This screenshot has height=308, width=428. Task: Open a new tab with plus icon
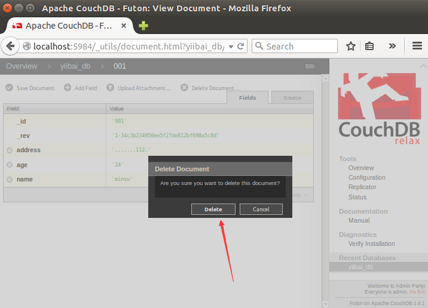pyautogui.click(x=143, y=26)
